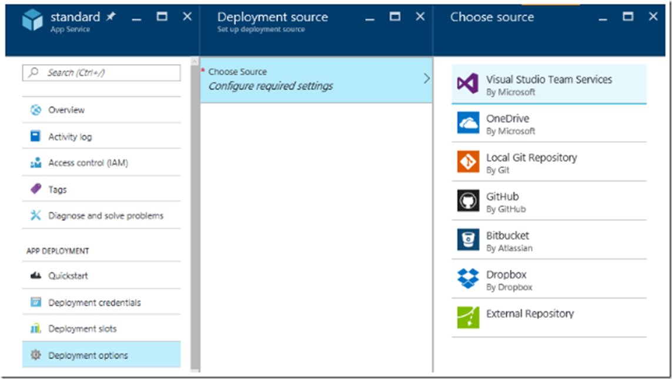Click the orange Local Git Repository icon
Image resolution: width=672 pixels, height=379 pixels.
(468, 162)
